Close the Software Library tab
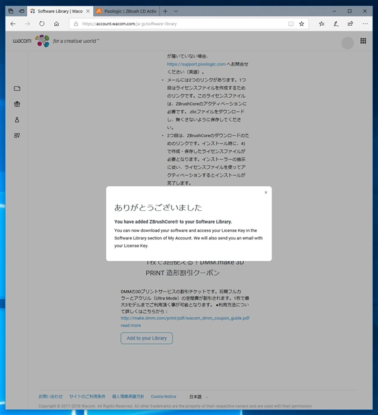This screenshot has width=378, height=415. click(x=88, y=11)
